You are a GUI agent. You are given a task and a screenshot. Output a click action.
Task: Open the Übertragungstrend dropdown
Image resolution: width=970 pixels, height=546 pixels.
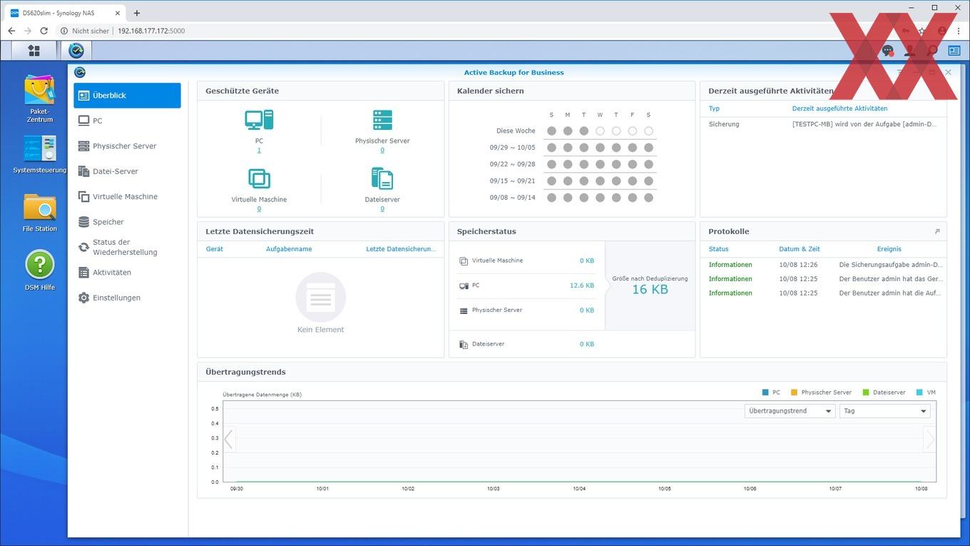click(x=789, y=411)
